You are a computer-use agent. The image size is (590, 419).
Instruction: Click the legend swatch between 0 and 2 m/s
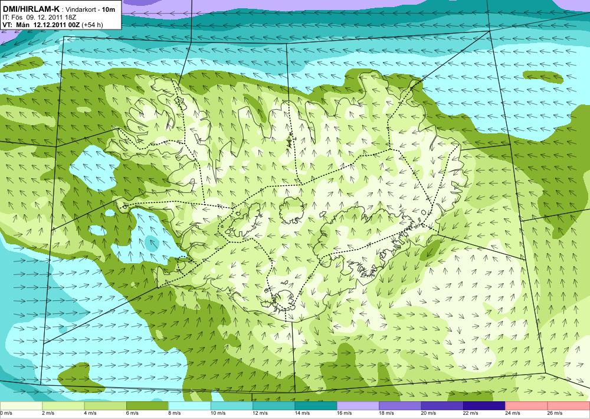tap(21, 406)
